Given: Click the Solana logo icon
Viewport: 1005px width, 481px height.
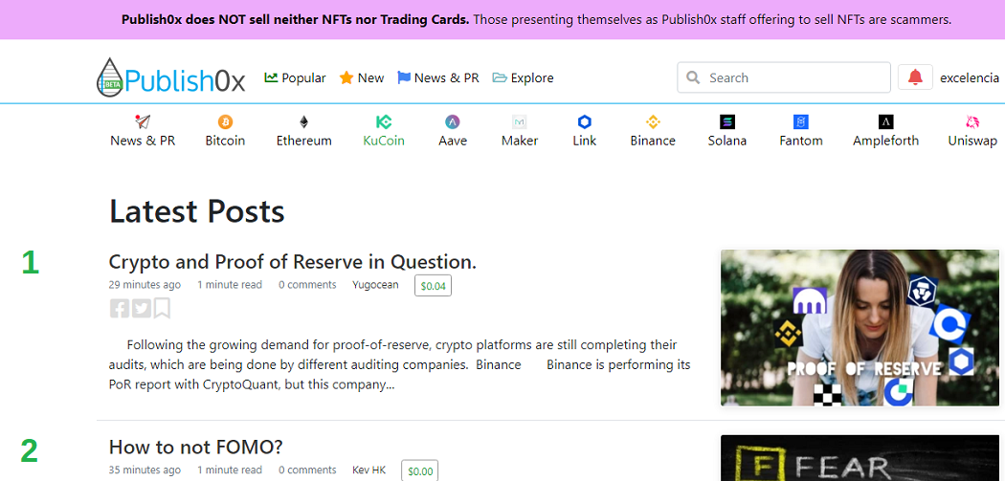Looking at the screenshot, I should [x=726, y=121].
